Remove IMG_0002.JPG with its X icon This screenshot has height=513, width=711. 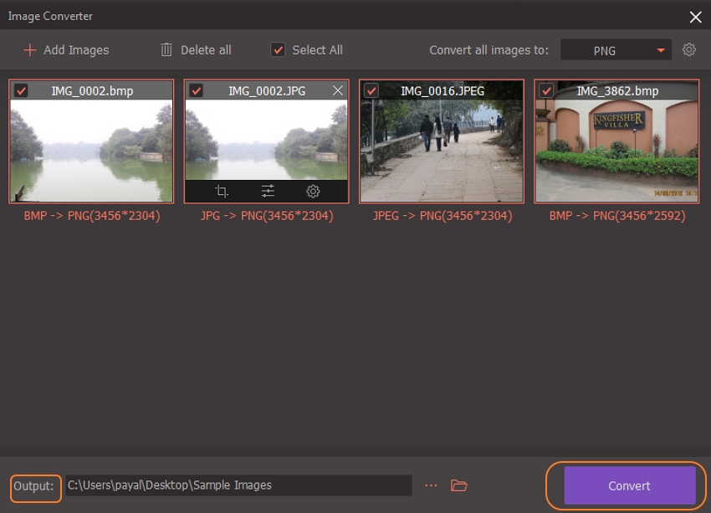tap(338, 90)
